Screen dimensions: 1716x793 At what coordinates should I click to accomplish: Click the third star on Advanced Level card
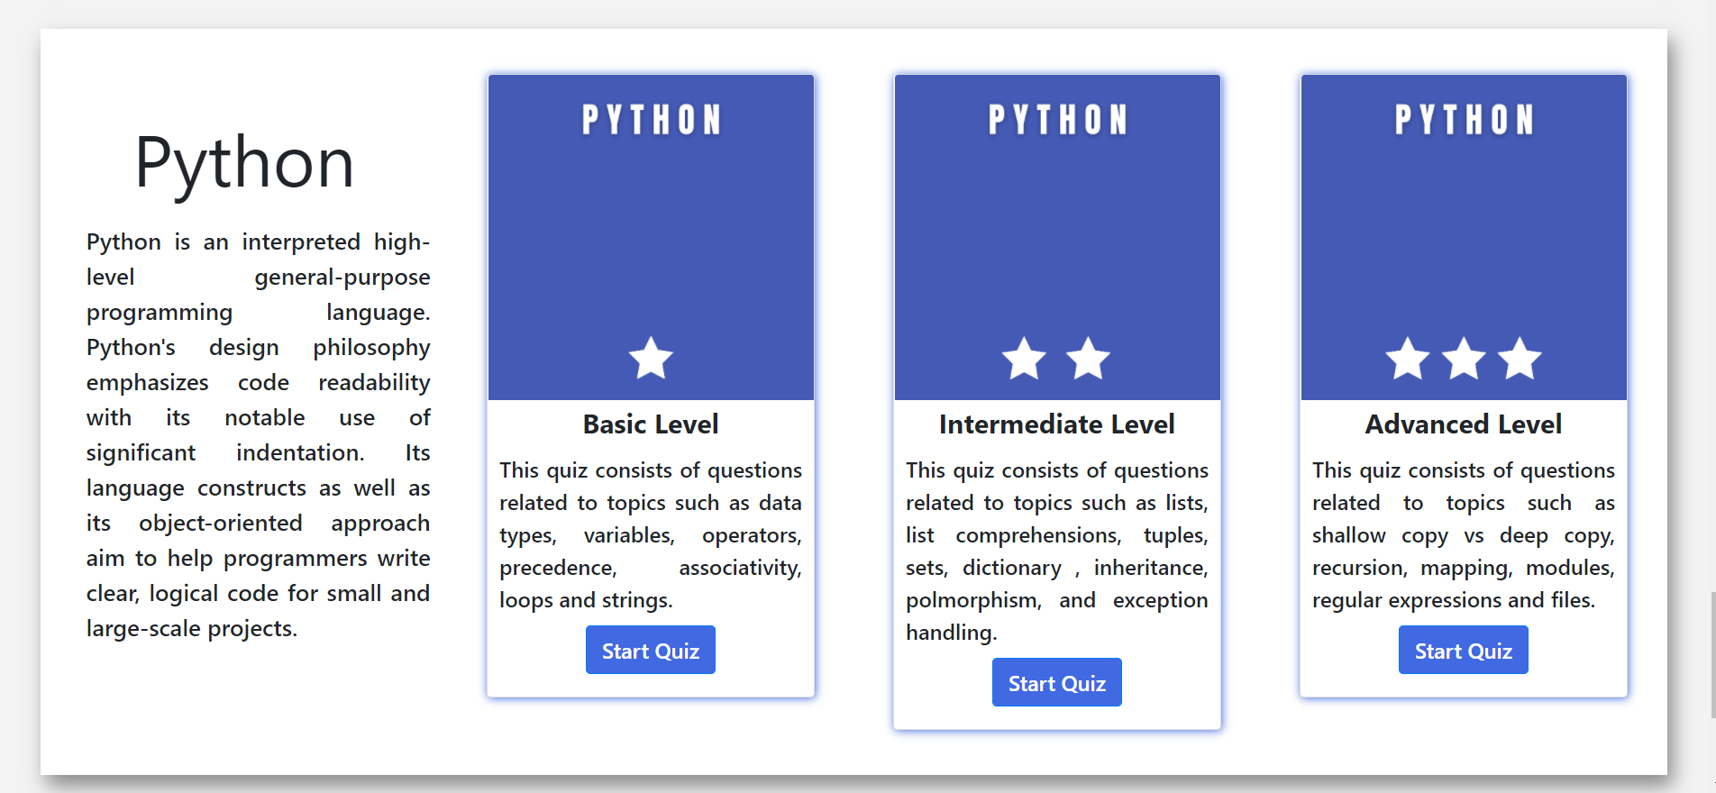click(1520, 358)
